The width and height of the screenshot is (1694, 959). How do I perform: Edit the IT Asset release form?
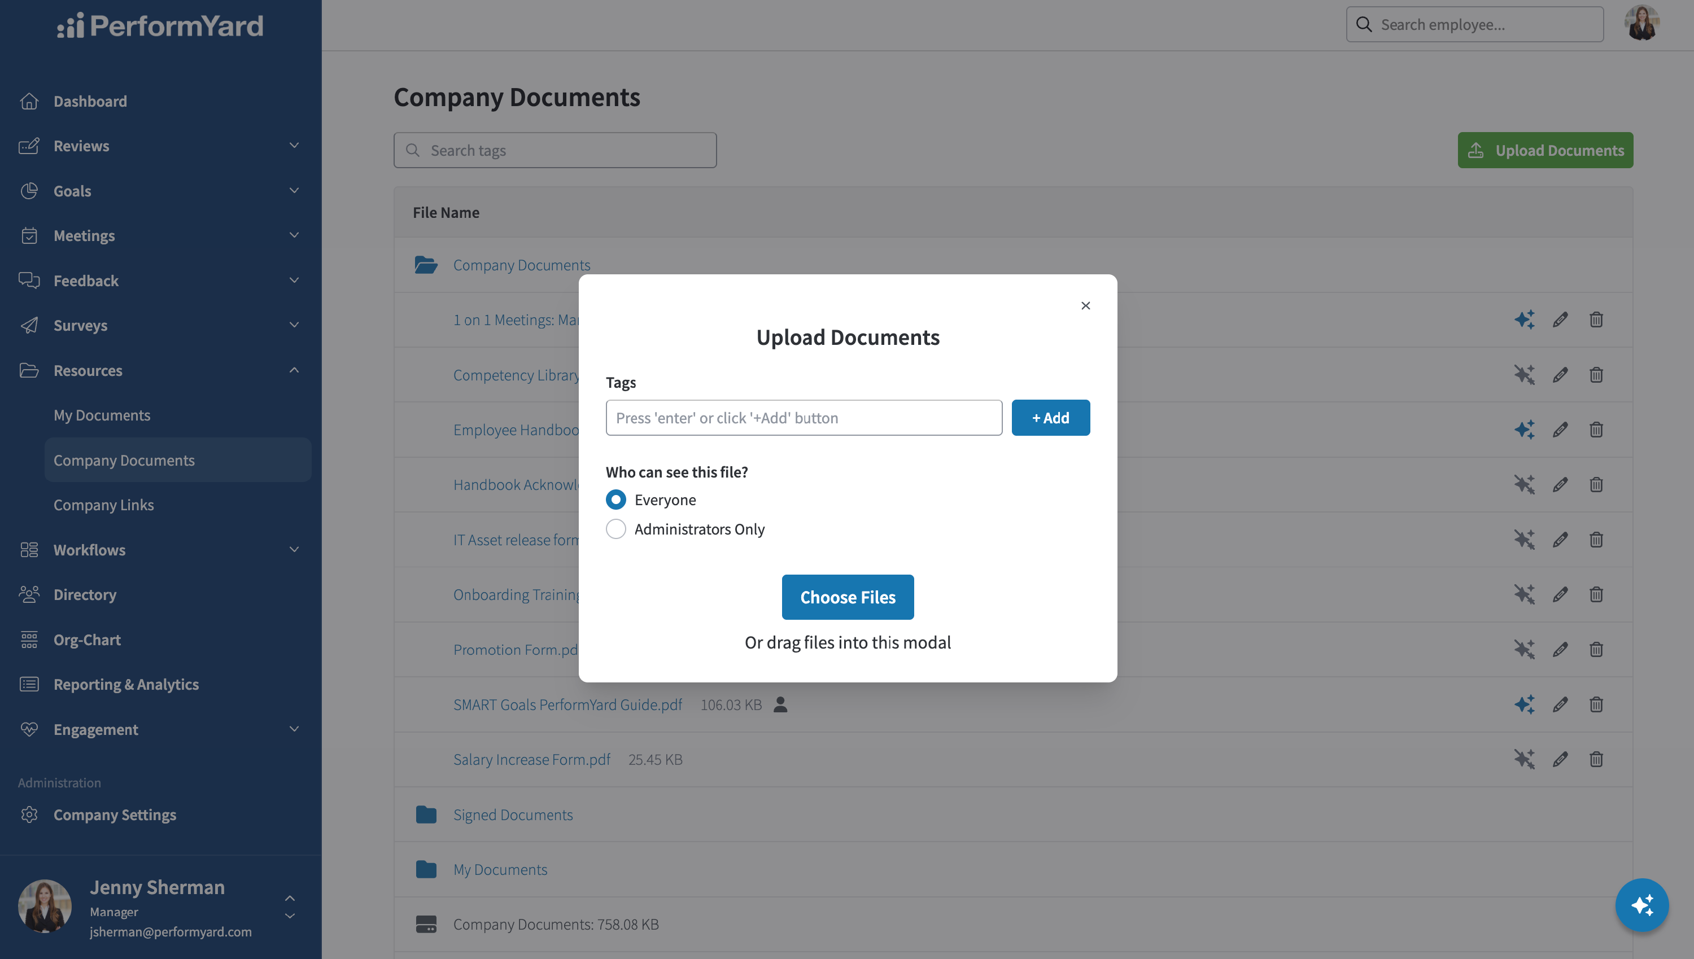[1560, 540]
